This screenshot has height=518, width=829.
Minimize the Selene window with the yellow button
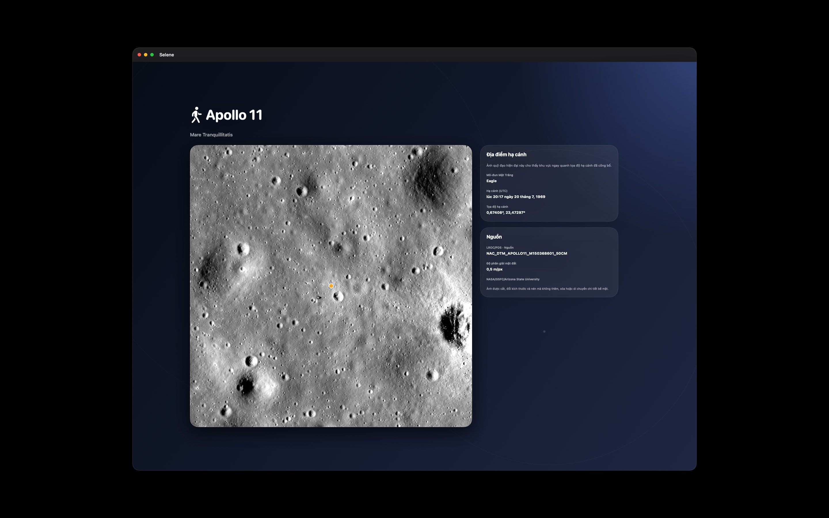[x=146, y=55]
